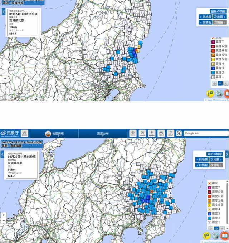Click 最新の情報 button on upper map
Screen dimensions: 229x243
click(x=218, y=11)
